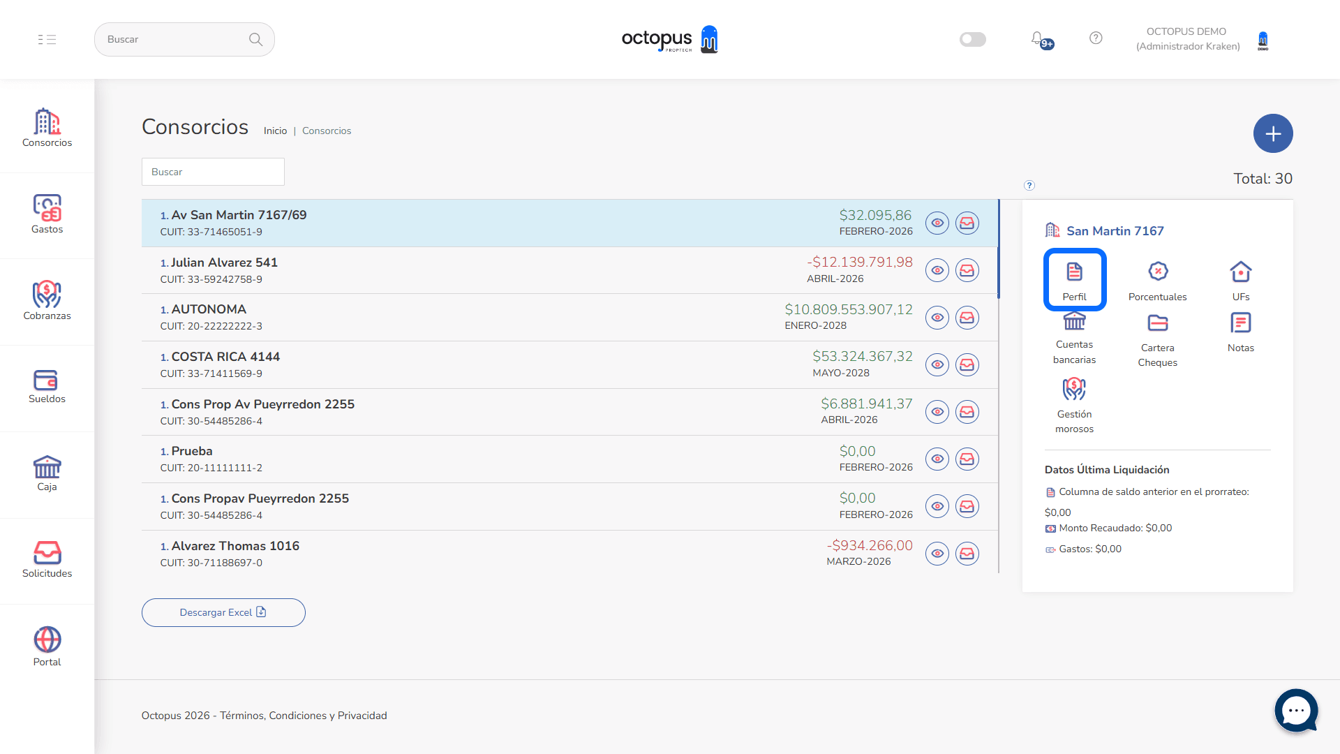Open the Porcentuales icon in San Martin panel
1340x754 pixels.
point(1157,272)
